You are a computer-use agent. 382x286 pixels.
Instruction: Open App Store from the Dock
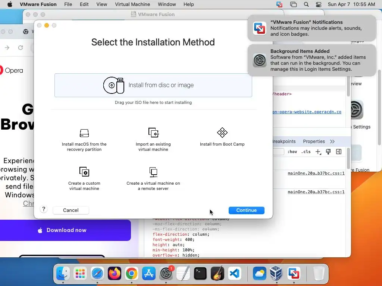coord(149,273)
